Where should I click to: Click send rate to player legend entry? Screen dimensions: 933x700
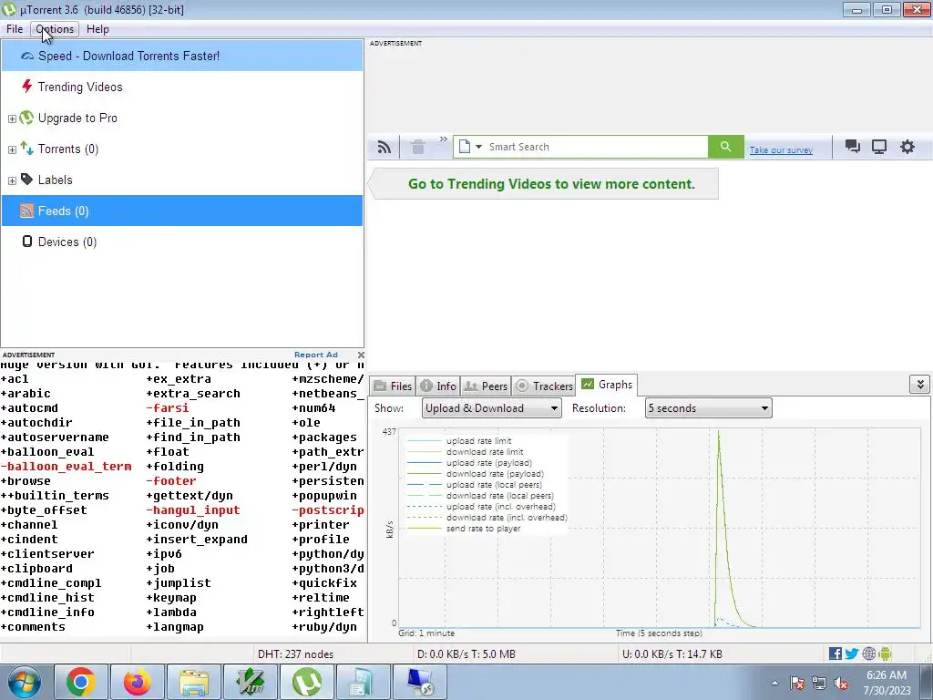coord(483,529)
